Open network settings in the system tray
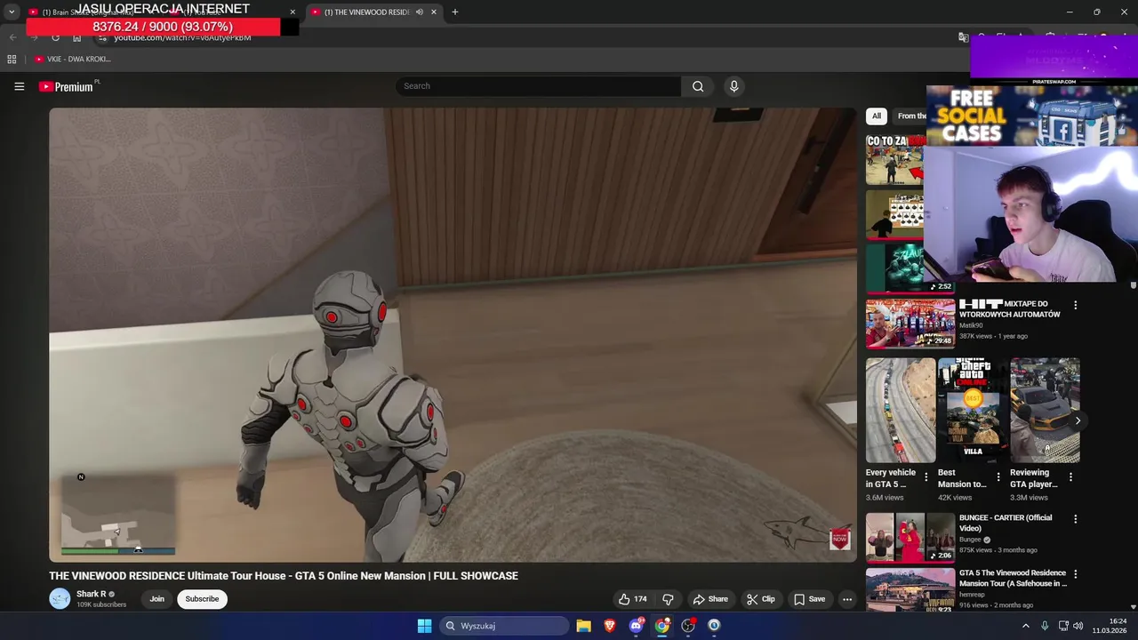 click(1062, 626)
